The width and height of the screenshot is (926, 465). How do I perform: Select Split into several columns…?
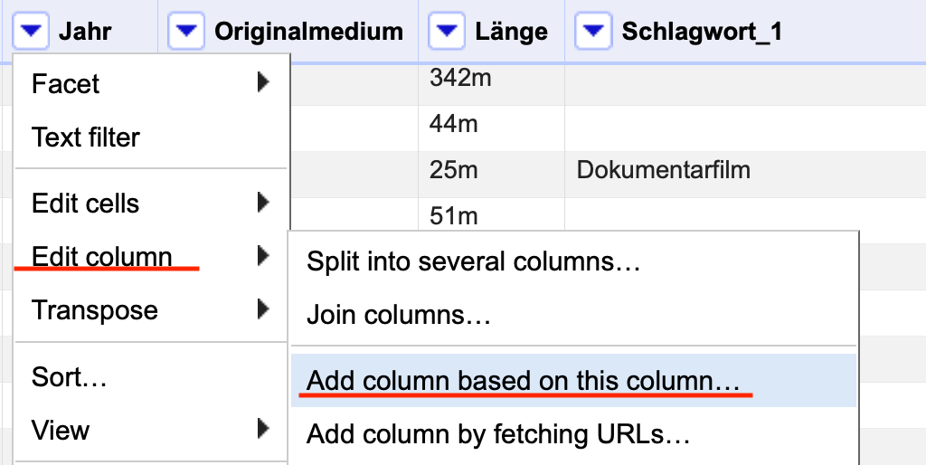573,261
